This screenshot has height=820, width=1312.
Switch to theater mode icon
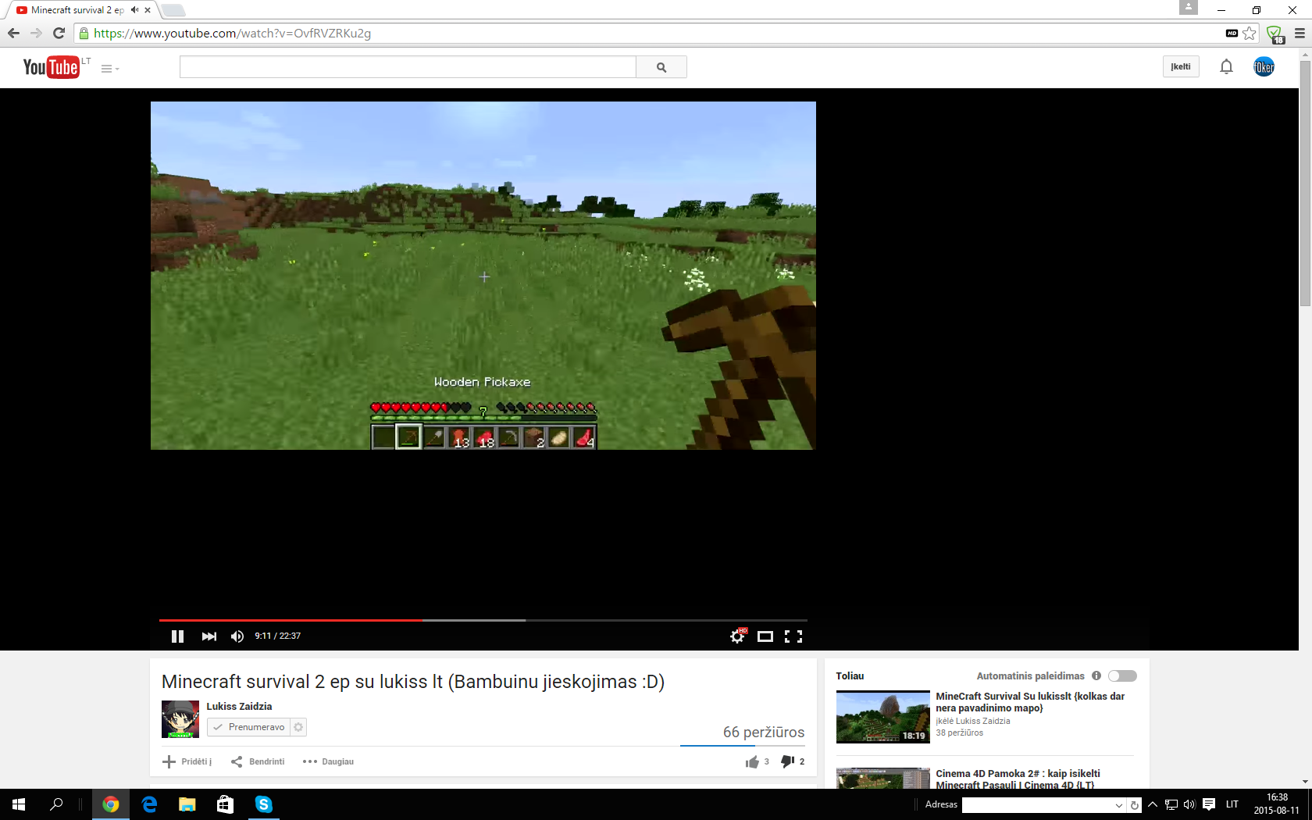coord(765,636)
